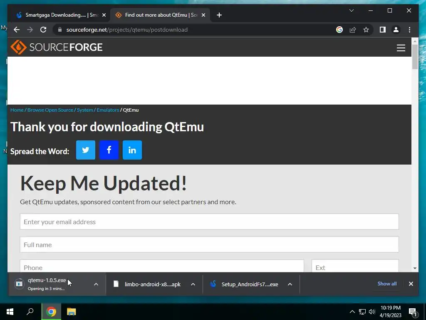Close the Find out more about QtEmu tab
Image resolution: width=426 pixels, height=320 pixels.
[203, 15]
